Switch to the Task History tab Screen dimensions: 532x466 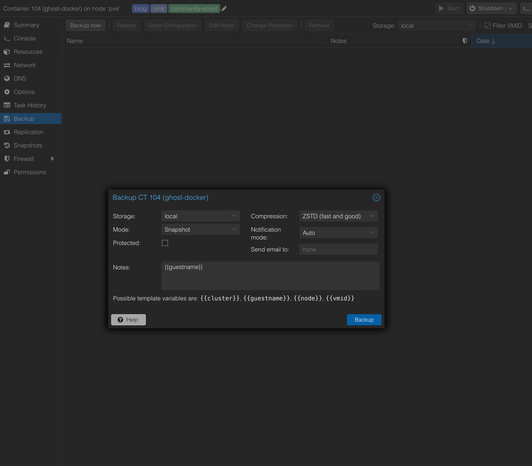(30, 105)
